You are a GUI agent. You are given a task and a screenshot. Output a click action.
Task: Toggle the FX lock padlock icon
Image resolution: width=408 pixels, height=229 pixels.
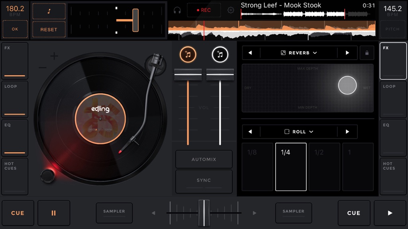(367, 53)
